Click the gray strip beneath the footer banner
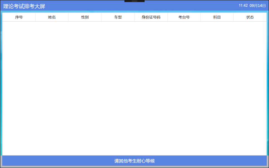 134,167
